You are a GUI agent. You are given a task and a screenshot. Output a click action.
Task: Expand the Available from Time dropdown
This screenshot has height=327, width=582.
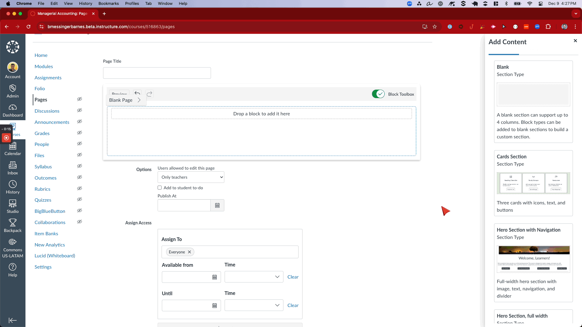254,277
